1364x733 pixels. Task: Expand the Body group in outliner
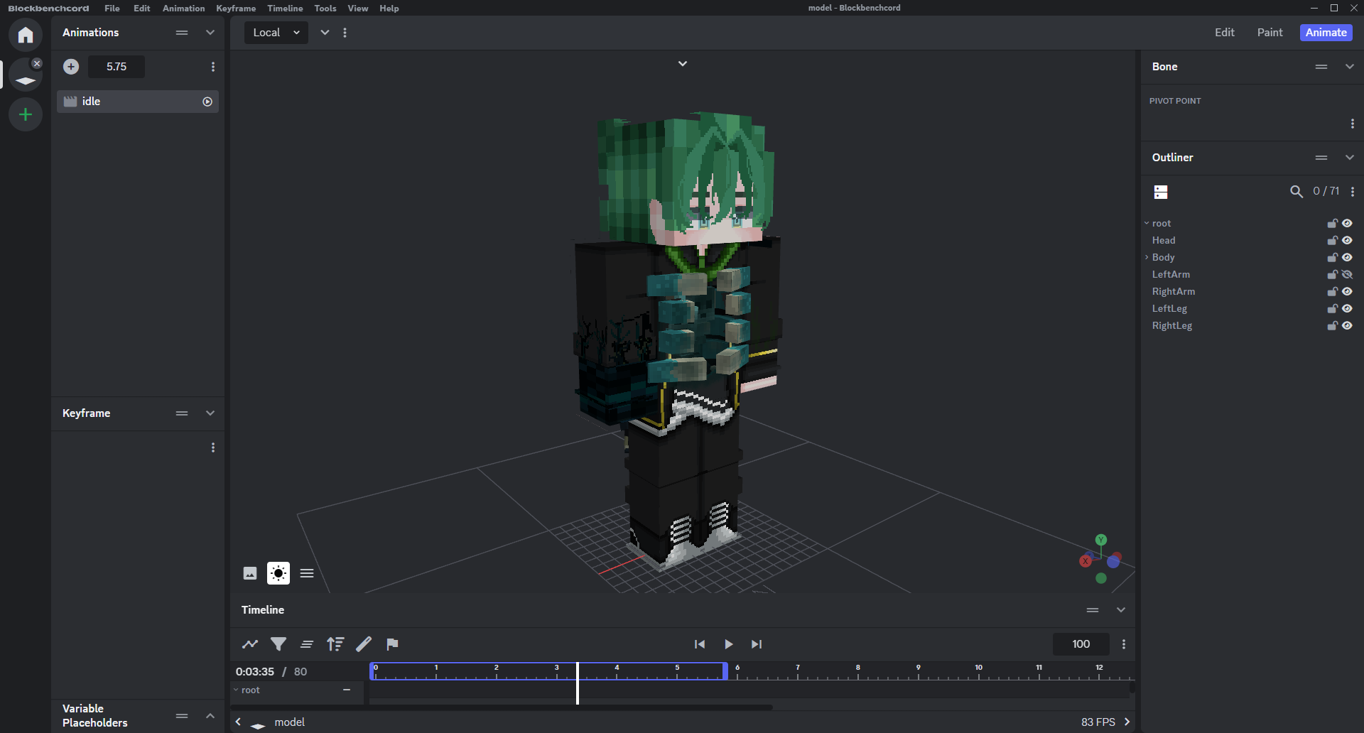coord(1147,257)
